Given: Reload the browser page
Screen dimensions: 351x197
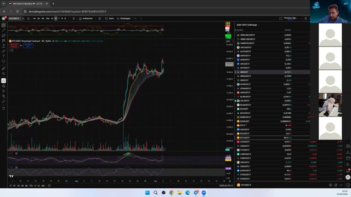Looking at the screenshot, I should pyautogui.click(x=17, y=11).
